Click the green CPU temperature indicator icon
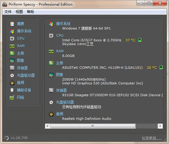The height and width of the screenshot is (144, 169). click(140, 40)
